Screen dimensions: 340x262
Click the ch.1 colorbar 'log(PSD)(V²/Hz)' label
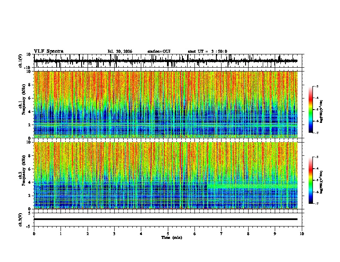[322, 112]
